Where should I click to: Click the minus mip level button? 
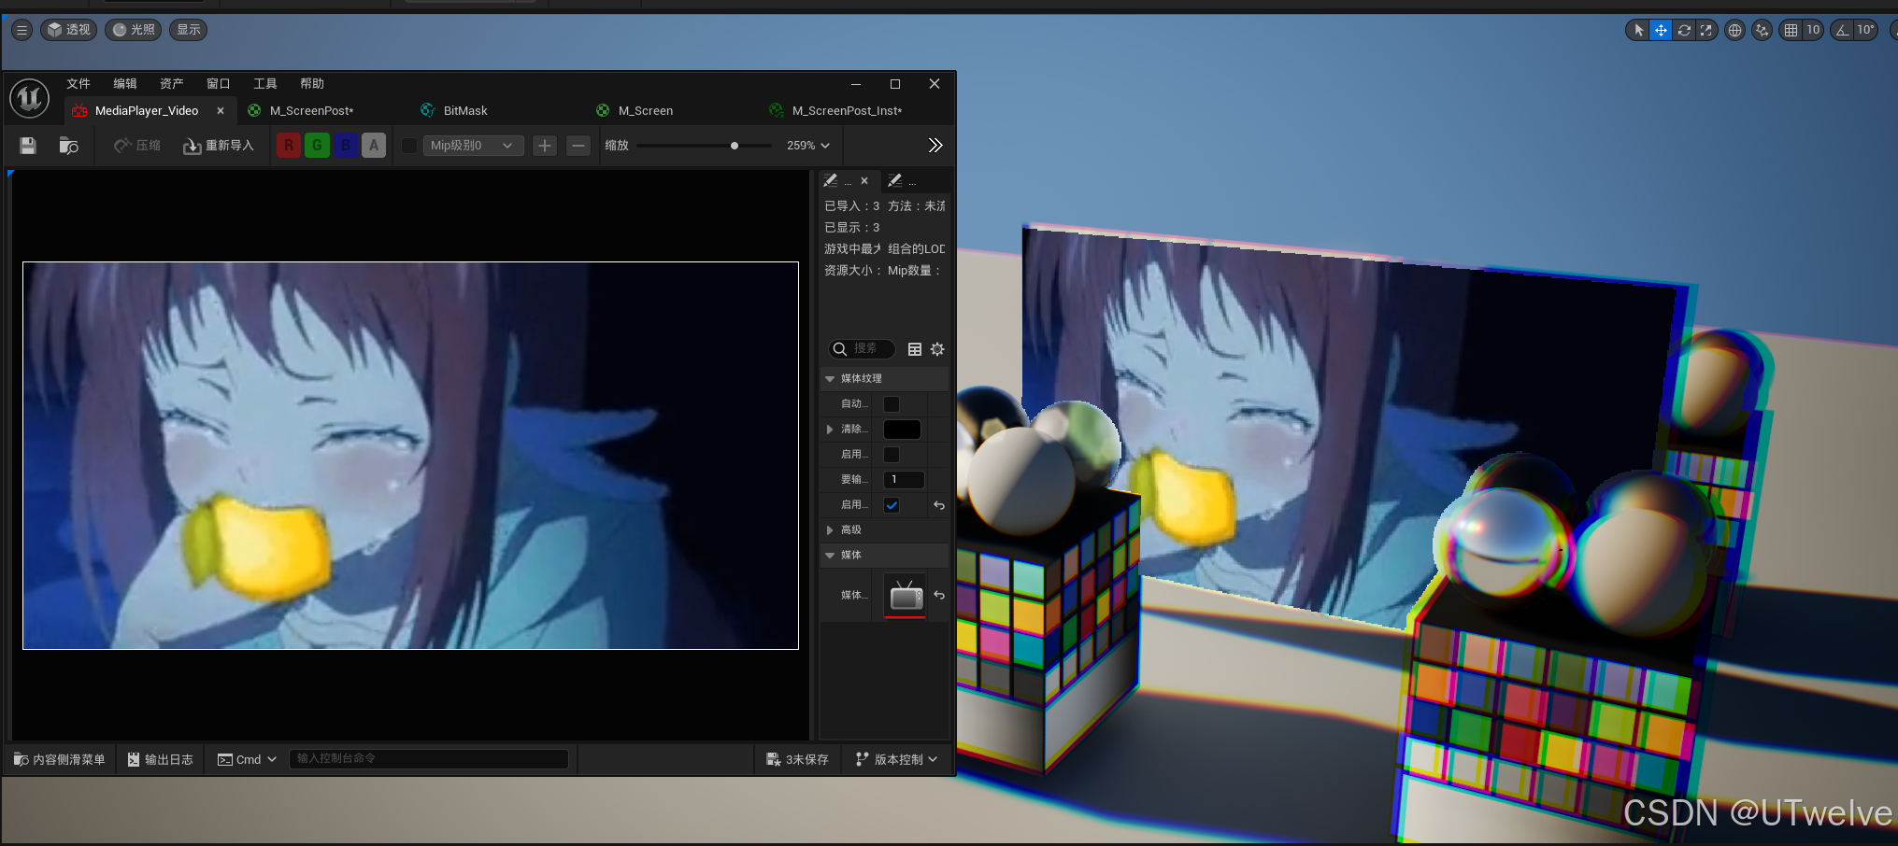click(578, 146)
